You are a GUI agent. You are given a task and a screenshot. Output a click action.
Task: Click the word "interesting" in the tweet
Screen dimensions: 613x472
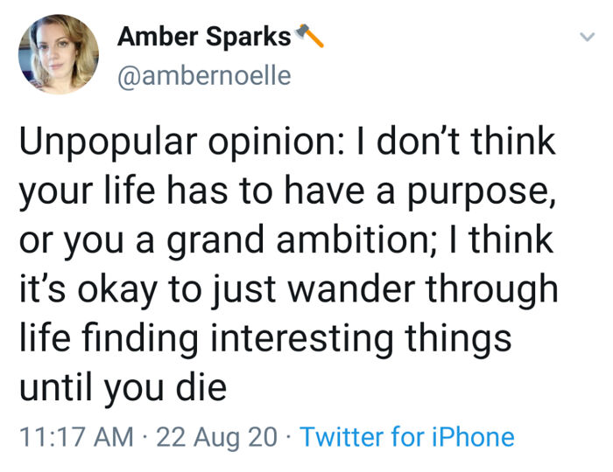click(302, 339)
